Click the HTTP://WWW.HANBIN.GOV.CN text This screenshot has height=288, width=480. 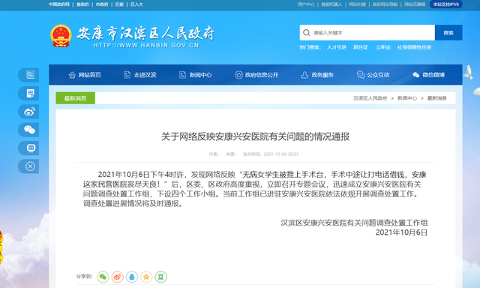[146, 45]
